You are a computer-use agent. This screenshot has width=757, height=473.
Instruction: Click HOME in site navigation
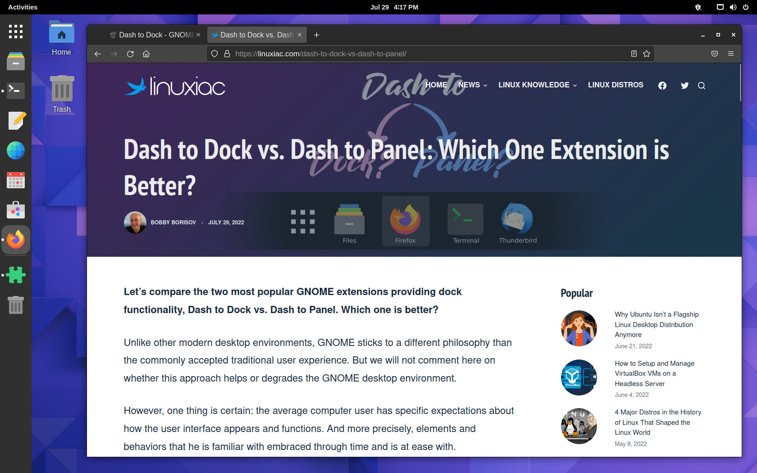tap(436, 85)
